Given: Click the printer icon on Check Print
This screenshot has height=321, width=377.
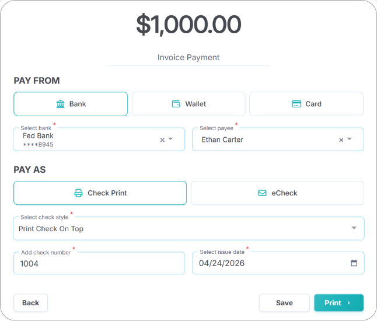Looking at the screenshot, I should click(79, 193).
